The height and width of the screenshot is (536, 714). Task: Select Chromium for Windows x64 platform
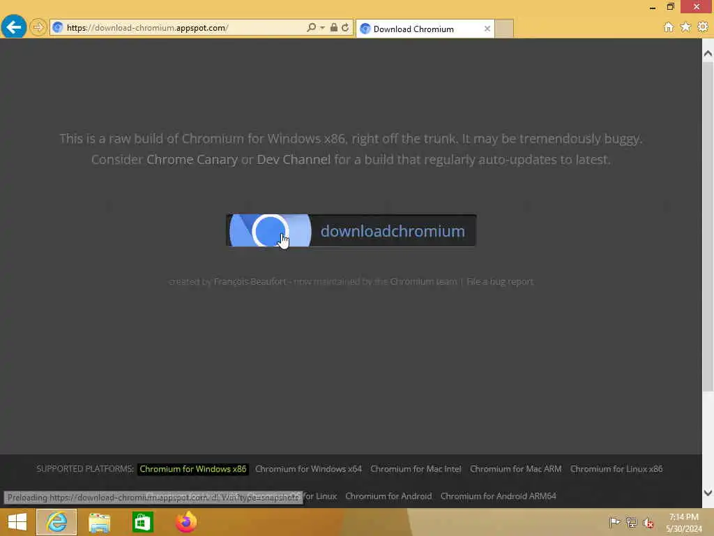coord(308,469)
